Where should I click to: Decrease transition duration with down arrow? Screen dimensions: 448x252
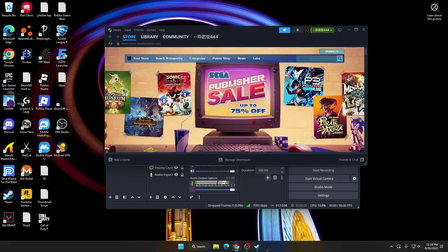click(x=282, y=172)
